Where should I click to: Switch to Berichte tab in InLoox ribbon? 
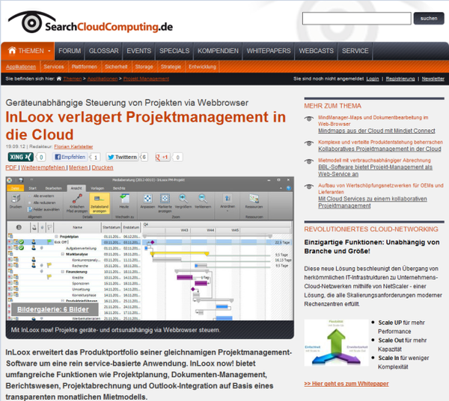(x=119, y=188)
